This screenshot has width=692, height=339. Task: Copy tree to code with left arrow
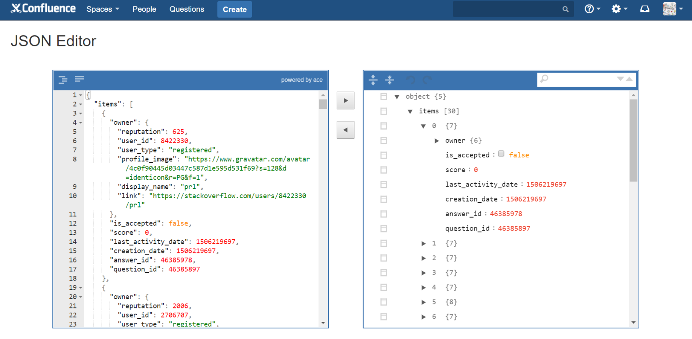tap(346, 130)
